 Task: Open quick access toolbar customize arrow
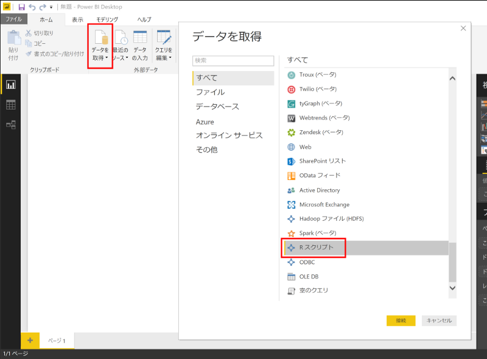coord(51,7)
